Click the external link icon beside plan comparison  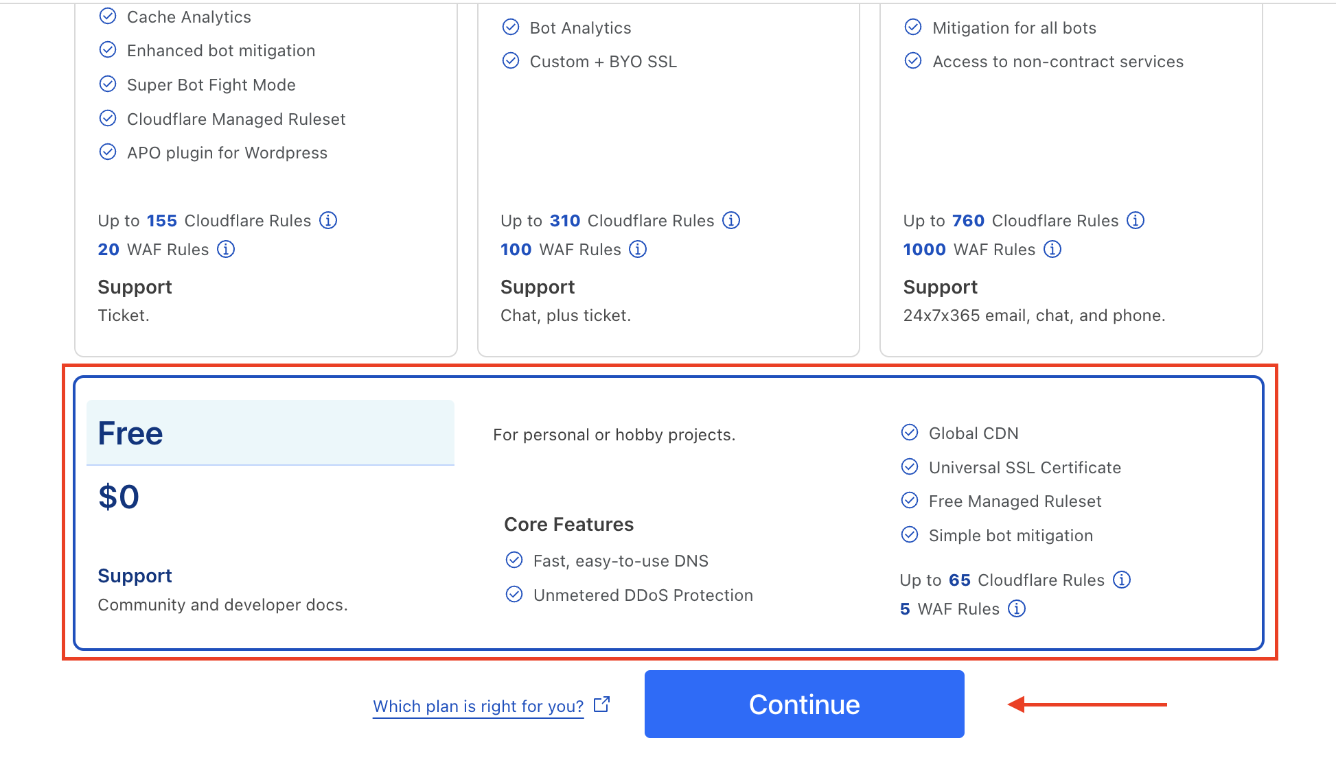click(601, 704)
